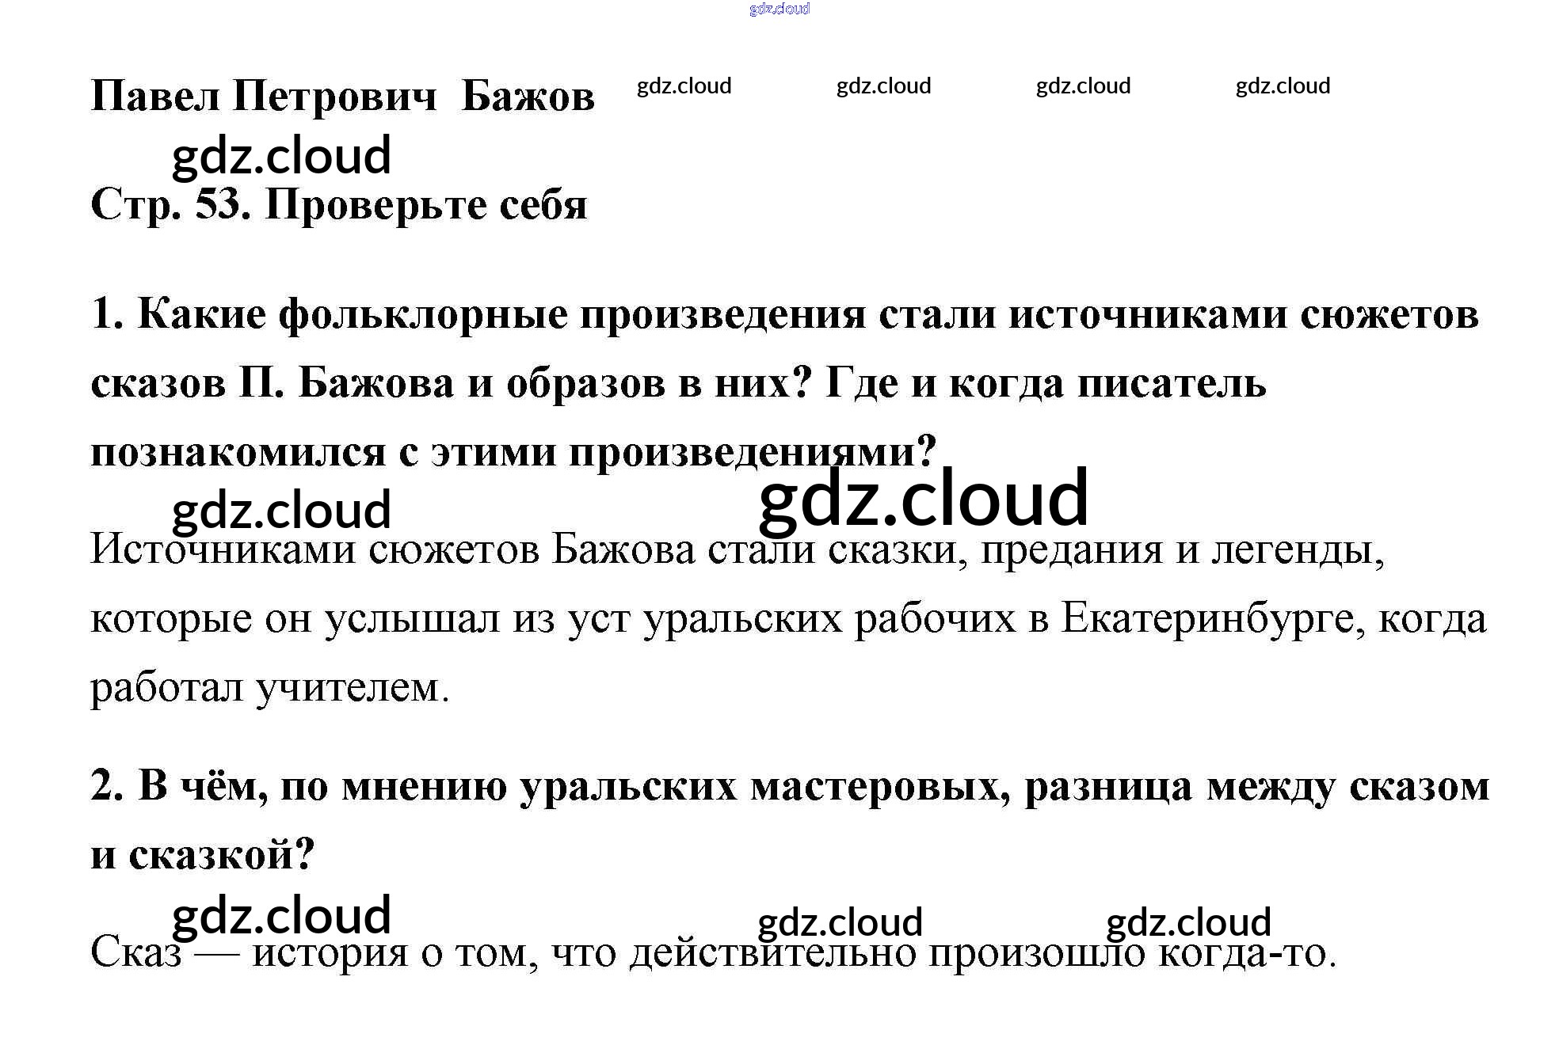Click the heading "Павел Петрович Бажов"
The image size is (1559, 1045).
coord(342,97)
